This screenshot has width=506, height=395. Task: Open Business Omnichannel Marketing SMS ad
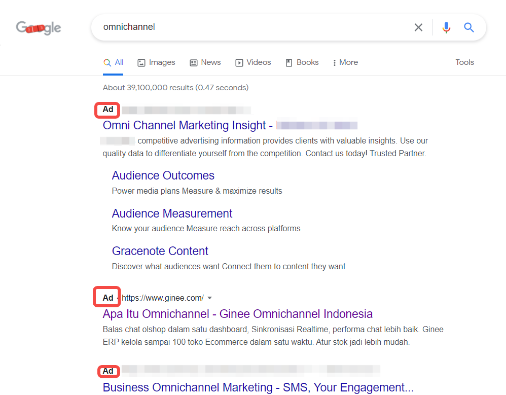pos(258,387)
